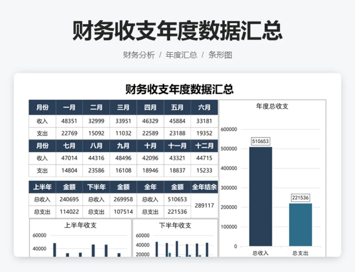Click the June income cell 33181
Viewport: 355px width, 272px height.
point(204,121)
